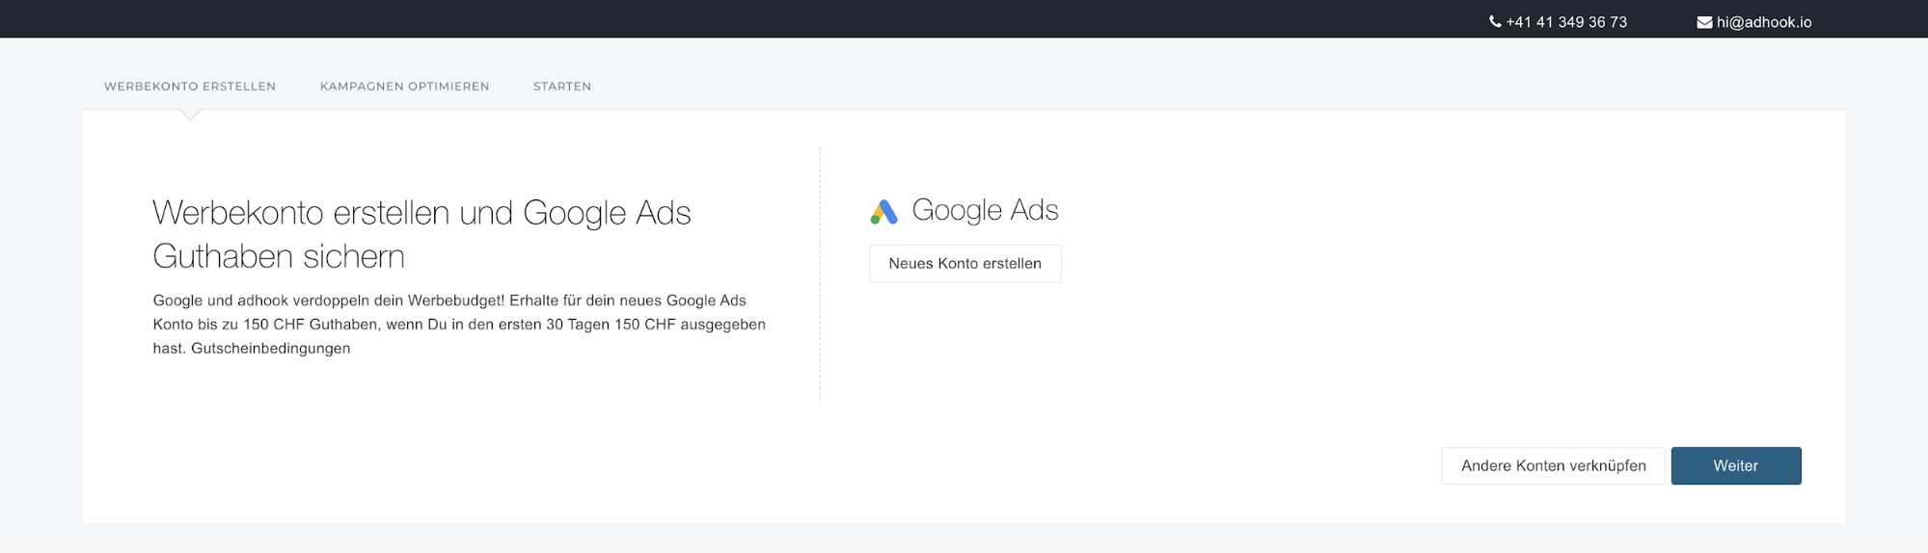Click the Werbekonto erstellen main heading
Image resolution: width=1928 pixels, height=553 pixels.
coord(422,234)
